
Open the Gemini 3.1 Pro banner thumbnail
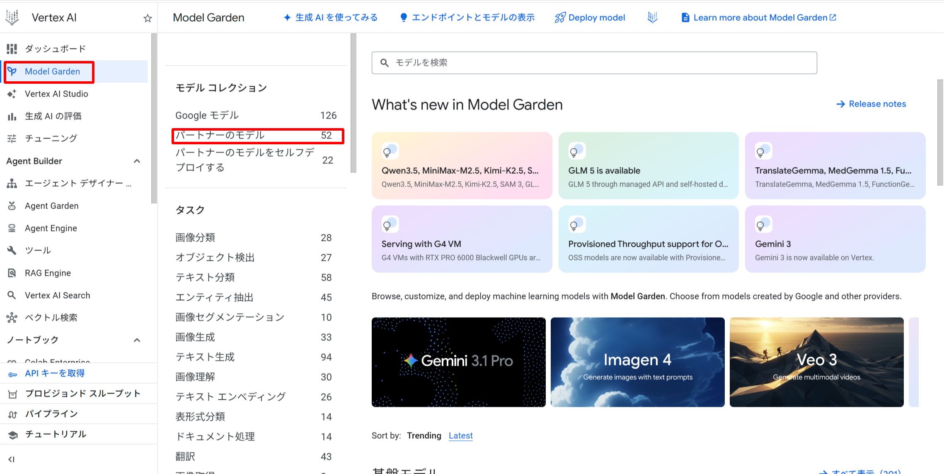click(458, 362)
